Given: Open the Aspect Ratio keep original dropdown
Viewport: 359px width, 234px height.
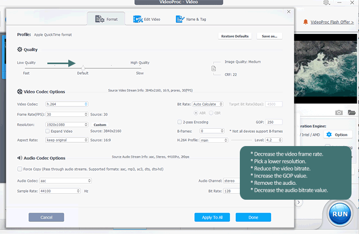Looking at the screenshot, I should 67,140.
